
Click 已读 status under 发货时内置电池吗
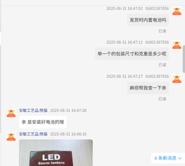pos(162,31)
